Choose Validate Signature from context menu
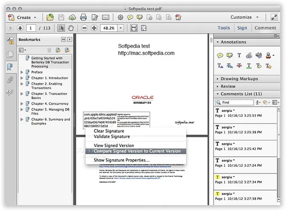 tap(112, 136)
